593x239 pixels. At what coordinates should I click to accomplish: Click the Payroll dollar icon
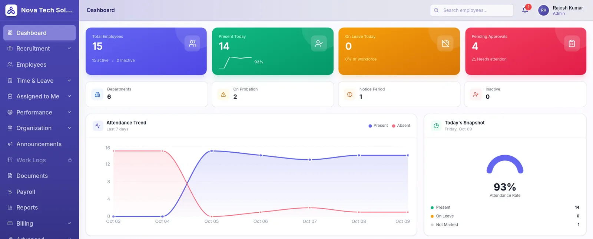pyautogui.click(x=10, y=192)
